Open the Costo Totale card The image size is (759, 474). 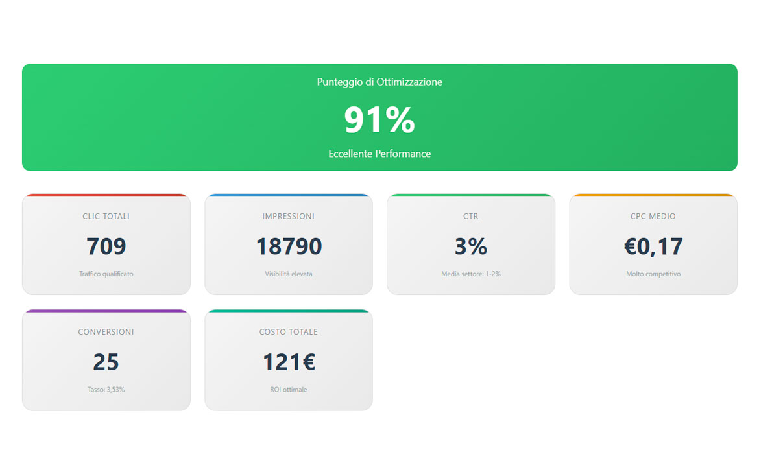click(x=288, y=360)
